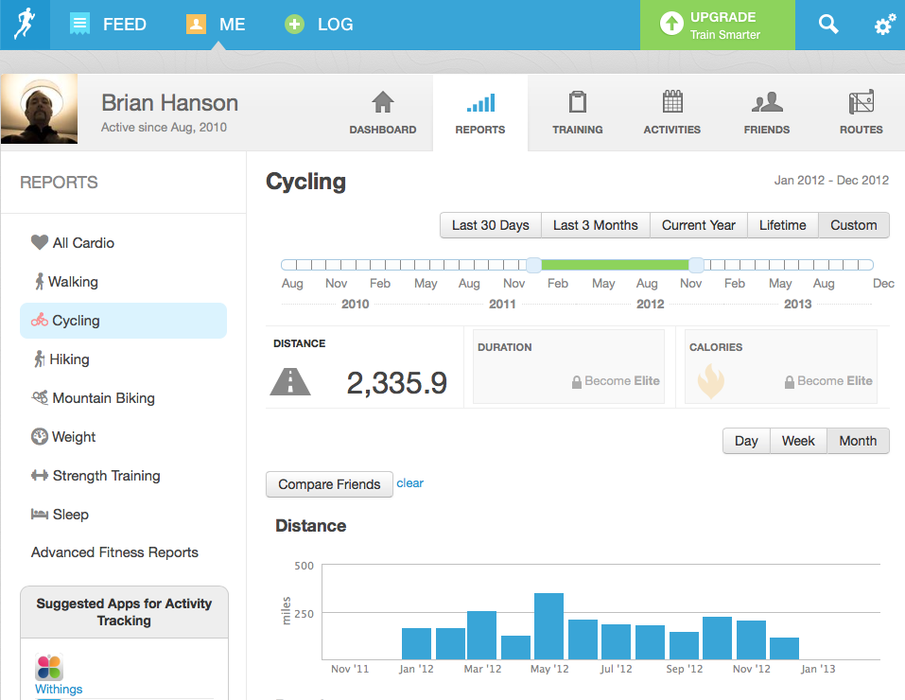Switch chart grouping to Week
The image size is (905, 700).
click(x=798, y=441)
